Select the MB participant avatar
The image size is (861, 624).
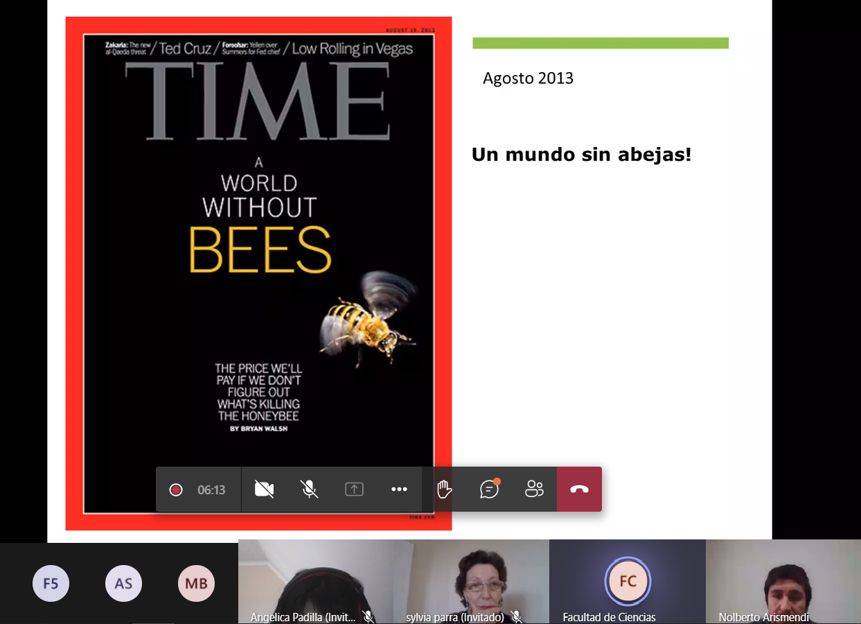coord(196,583)
